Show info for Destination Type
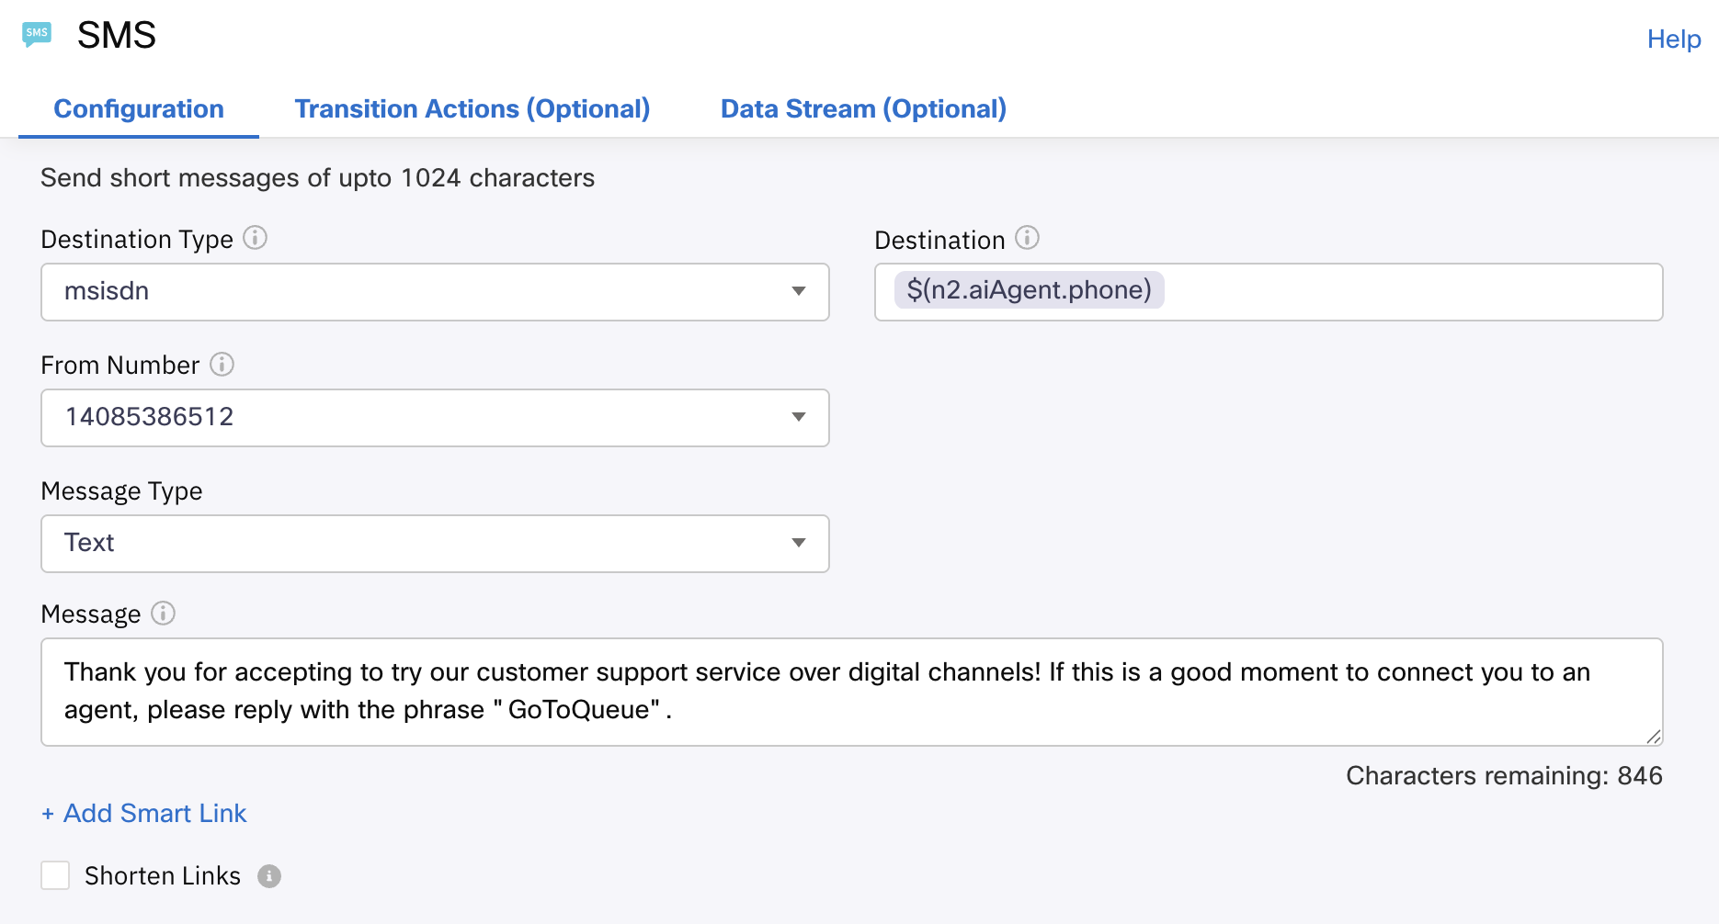This screenshot has width=1719, height=924. click(x=255, y=238)
